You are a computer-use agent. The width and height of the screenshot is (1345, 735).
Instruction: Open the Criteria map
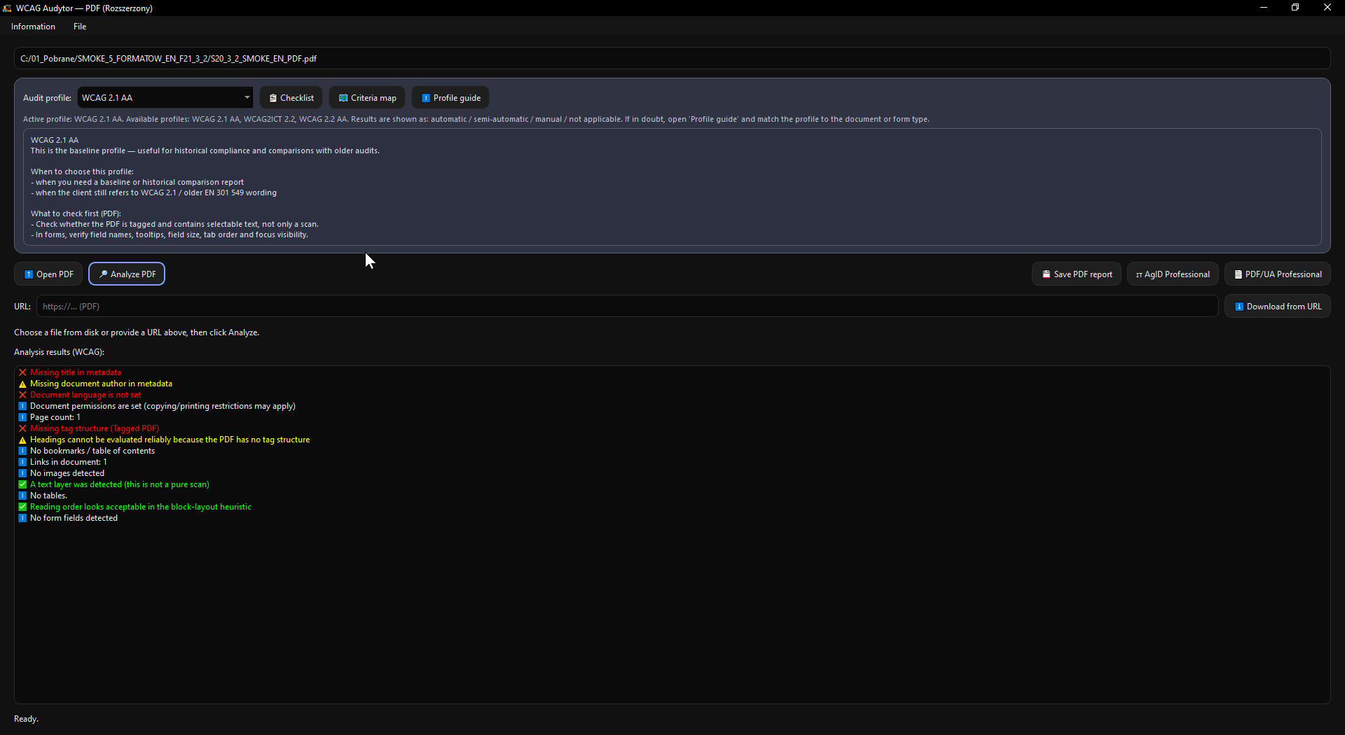coord(367,98)
